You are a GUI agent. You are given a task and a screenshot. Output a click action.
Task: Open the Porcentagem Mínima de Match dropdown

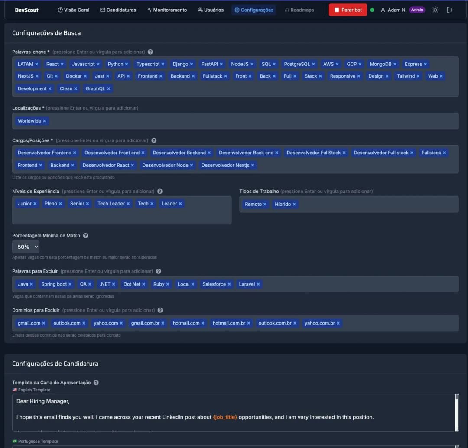click(26, 246)
